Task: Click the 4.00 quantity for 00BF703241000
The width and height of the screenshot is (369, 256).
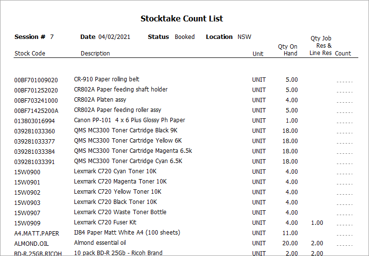Action: point(292,100)
